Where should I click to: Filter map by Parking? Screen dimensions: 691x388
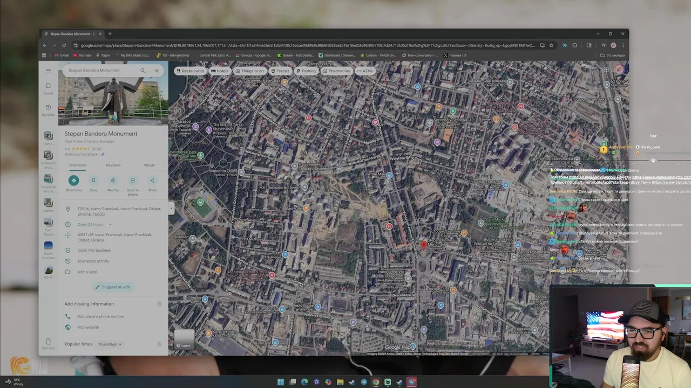click(x=306, y=71)
